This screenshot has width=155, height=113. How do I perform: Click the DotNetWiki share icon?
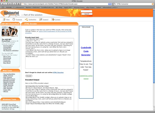(26, 19)
